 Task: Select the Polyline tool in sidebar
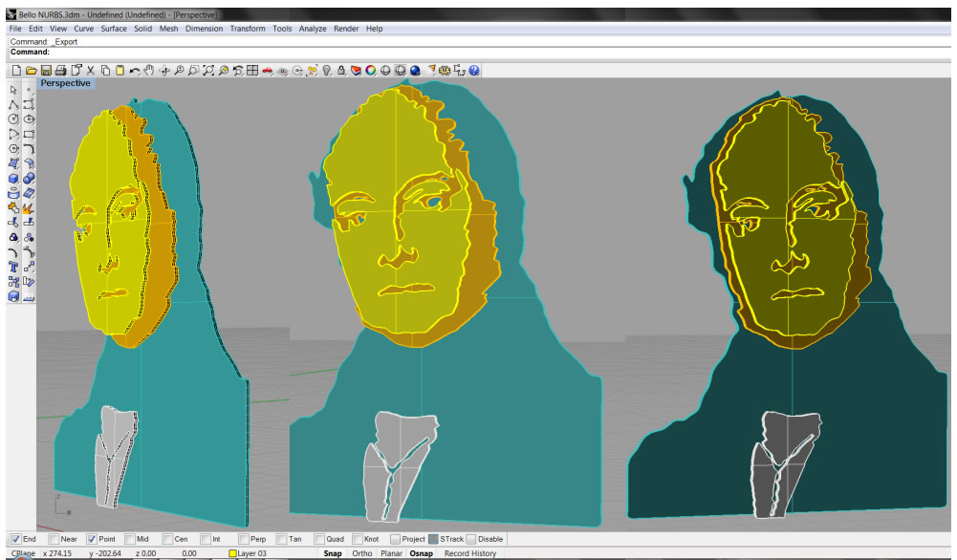point(13,104)
